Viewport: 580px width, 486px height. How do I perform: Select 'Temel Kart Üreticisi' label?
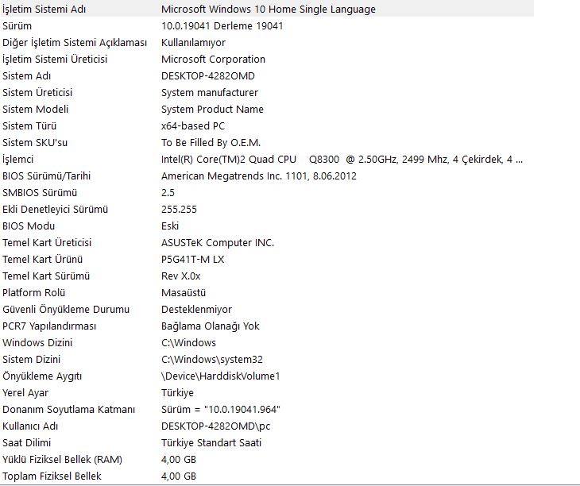47,242
